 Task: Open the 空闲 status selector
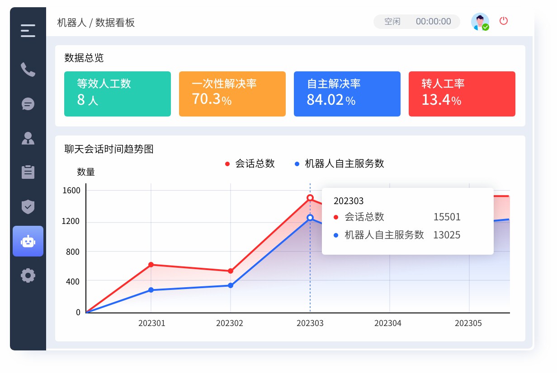392,21
